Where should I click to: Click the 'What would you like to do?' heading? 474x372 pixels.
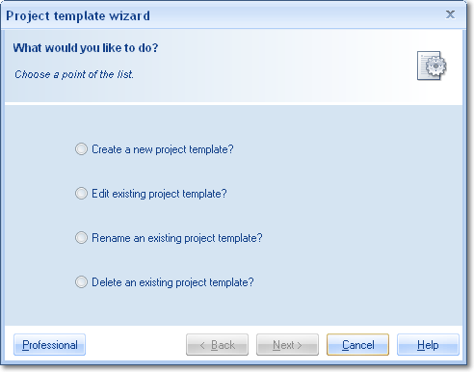coord(86,48)
